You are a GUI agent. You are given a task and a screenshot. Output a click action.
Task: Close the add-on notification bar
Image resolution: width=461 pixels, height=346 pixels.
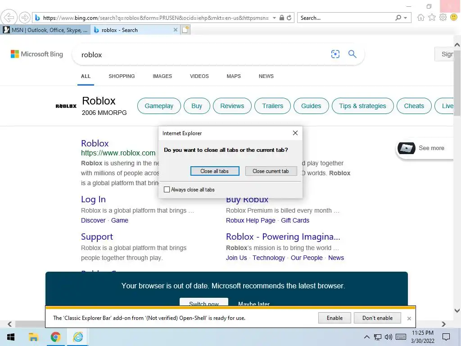(409, 319)
